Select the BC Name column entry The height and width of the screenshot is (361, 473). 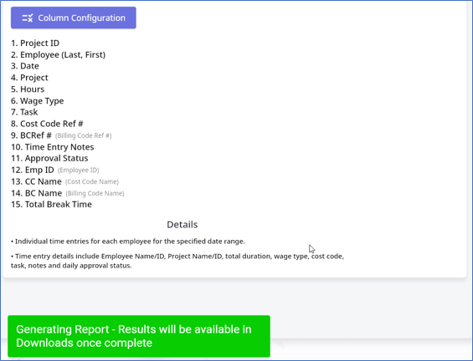pos(68,193)
